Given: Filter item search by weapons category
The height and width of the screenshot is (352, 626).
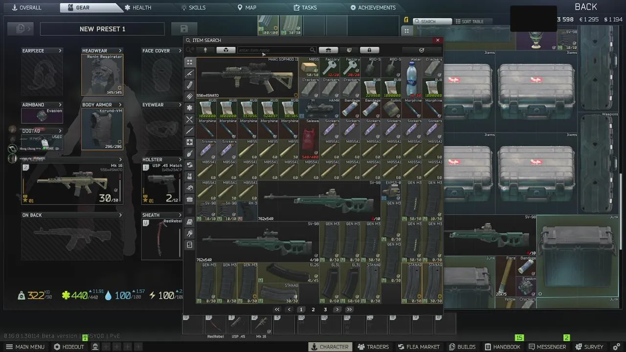Looking at the screenshot, I should click(x=189, y=73).
